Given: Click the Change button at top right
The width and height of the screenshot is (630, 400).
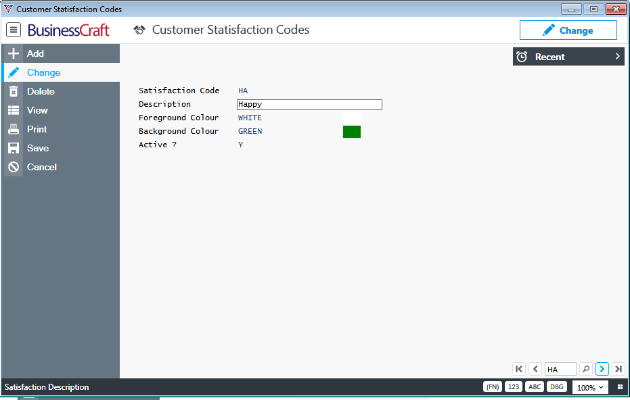Looking at the screenshot, I should pos(568,30).
